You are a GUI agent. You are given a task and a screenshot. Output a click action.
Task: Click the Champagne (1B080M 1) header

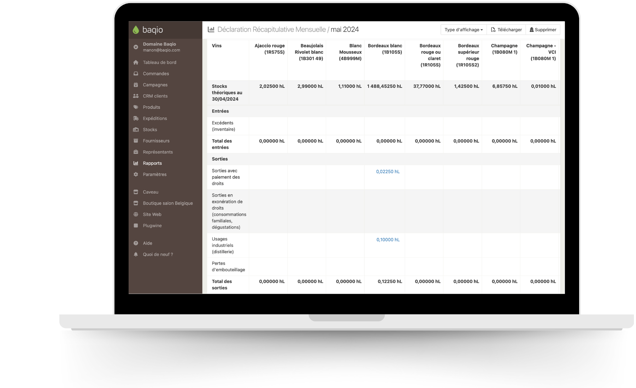tap(504, 49)
